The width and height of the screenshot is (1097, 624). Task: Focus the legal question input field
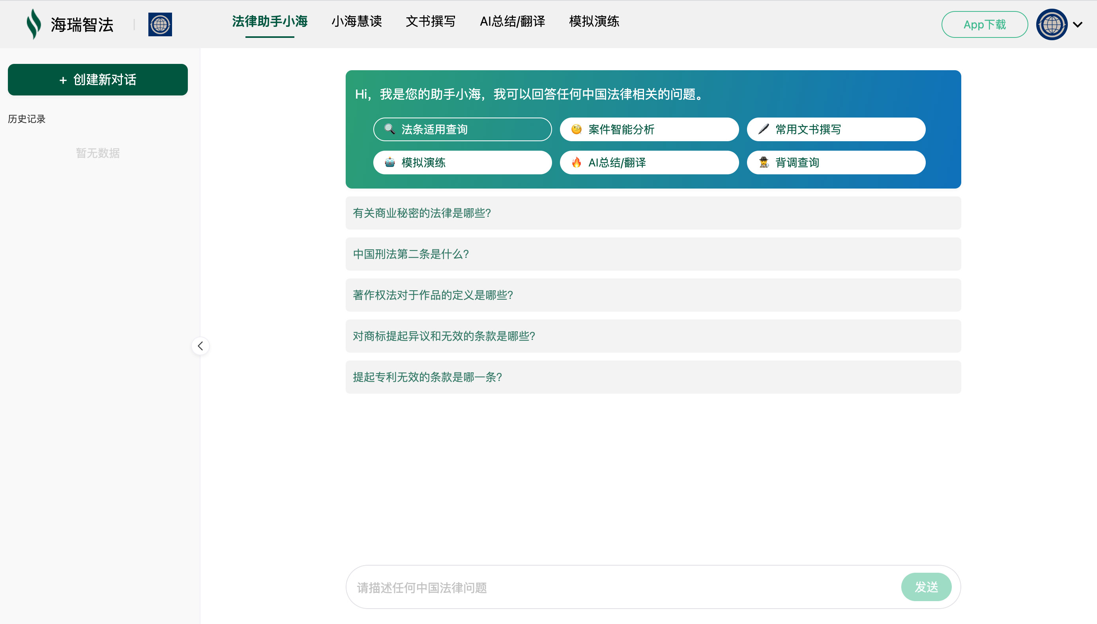click(622, 587)
